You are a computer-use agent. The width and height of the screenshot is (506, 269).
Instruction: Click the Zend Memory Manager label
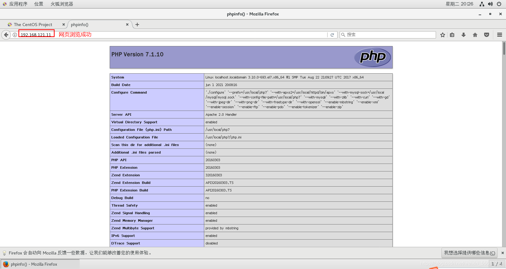132,221
